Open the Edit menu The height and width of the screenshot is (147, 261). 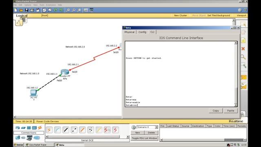20,5
